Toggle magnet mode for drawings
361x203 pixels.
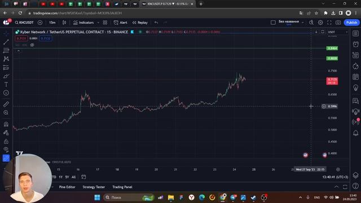[x=6, y=124]
